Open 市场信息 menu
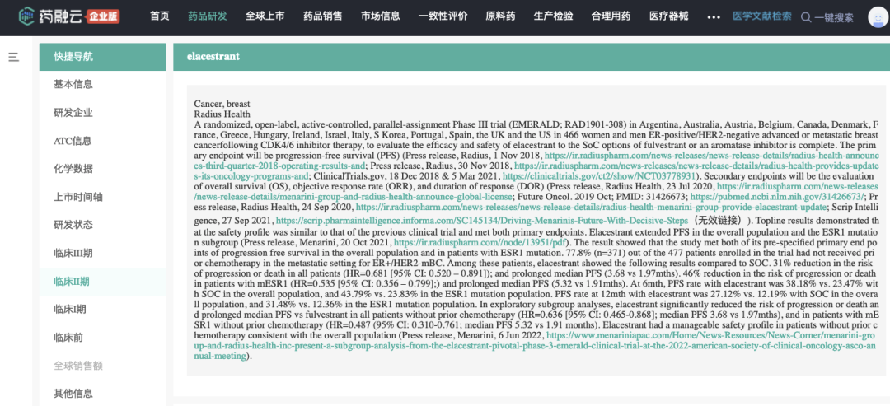The image size is (890, 406). coord(380,16)
